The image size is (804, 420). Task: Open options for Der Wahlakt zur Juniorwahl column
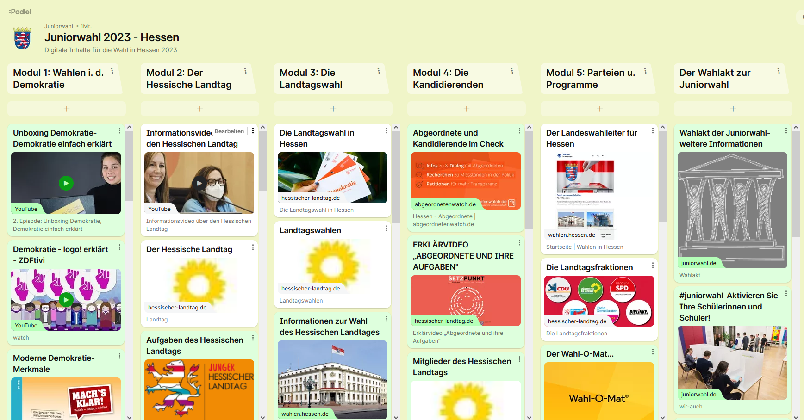pyautogui.click(x=779, y=71)
